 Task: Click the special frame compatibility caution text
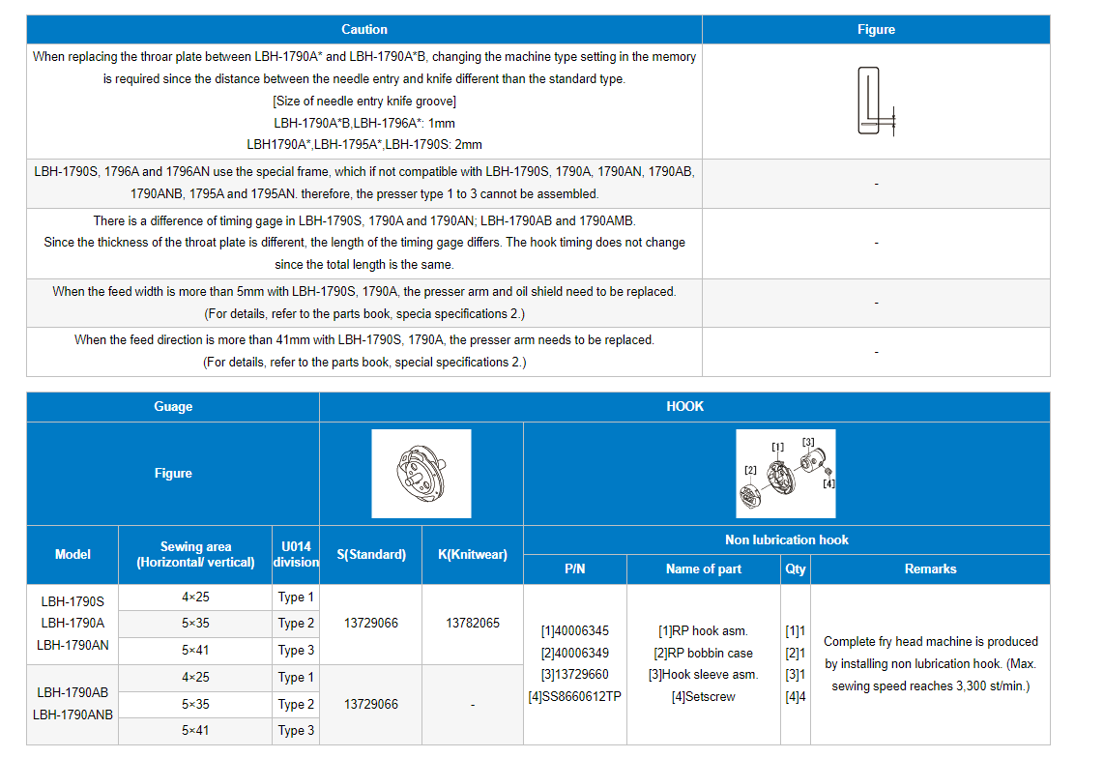(364, 183)
